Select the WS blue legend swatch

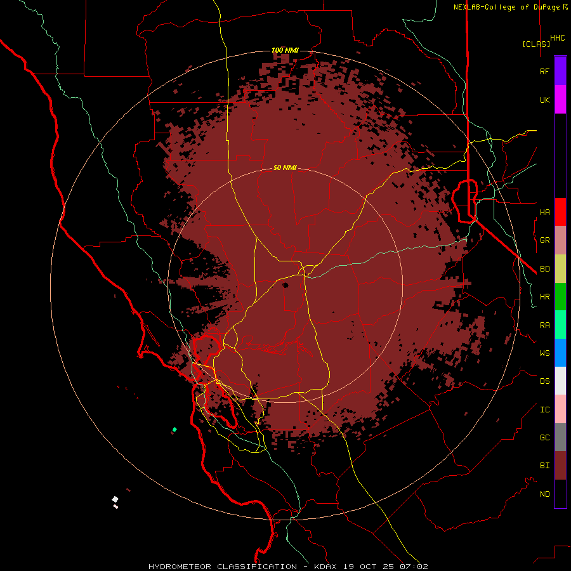tap(560, 353)
